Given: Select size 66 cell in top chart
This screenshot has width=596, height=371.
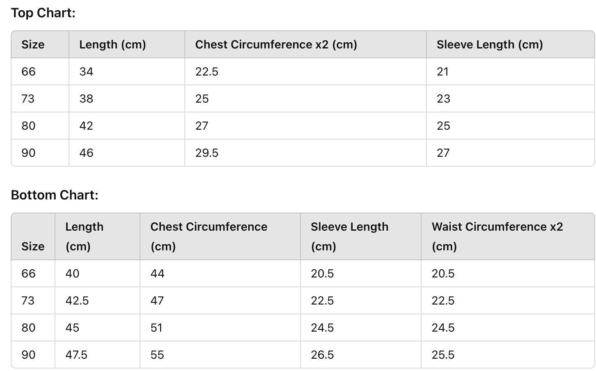Looking at the screenshot, I should (29, 71).
